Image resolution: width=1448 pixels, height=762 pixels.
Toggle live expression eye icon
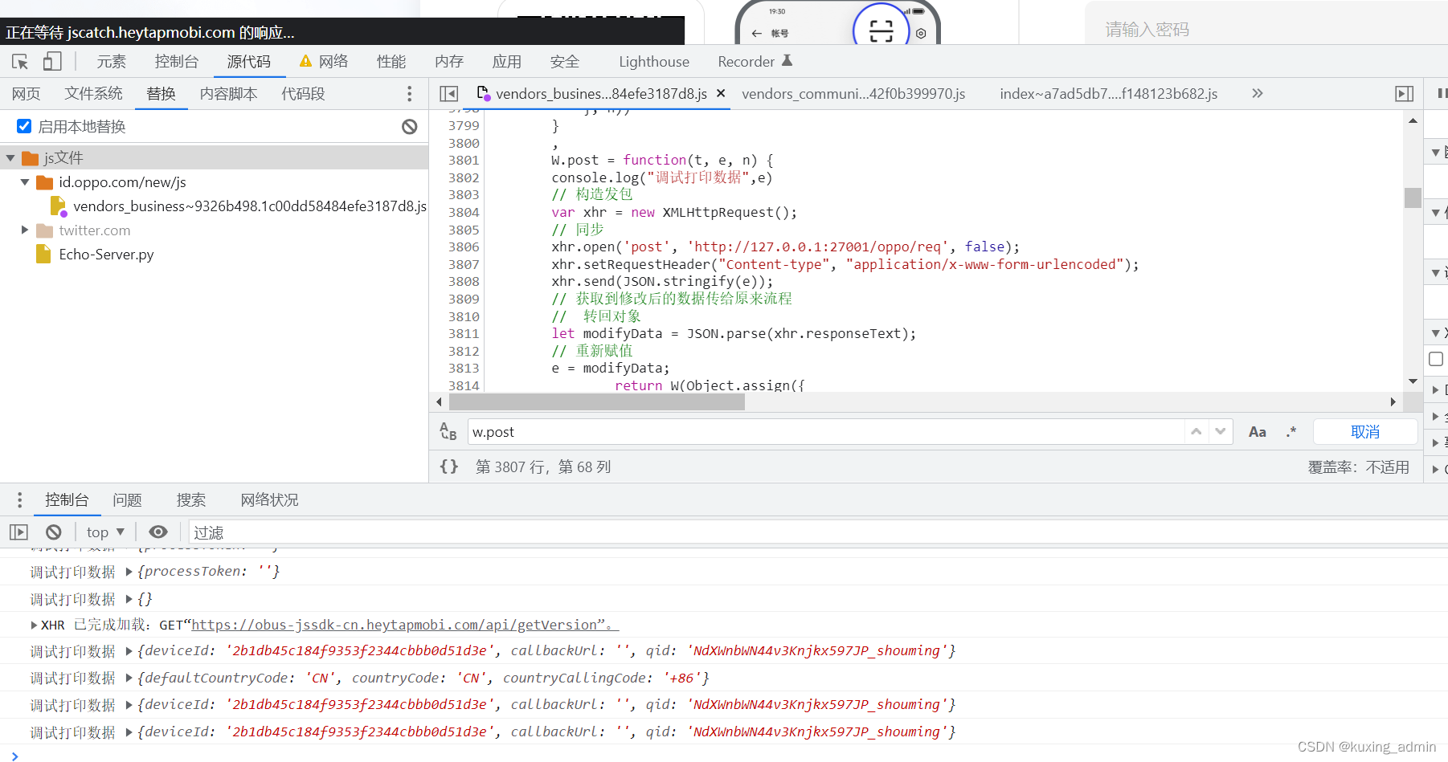(x=158, y=532)
